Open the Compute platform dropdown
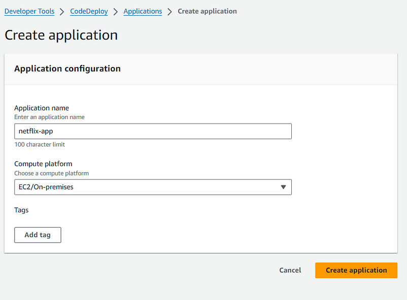The image size is (407, 300). click(153, 187)
